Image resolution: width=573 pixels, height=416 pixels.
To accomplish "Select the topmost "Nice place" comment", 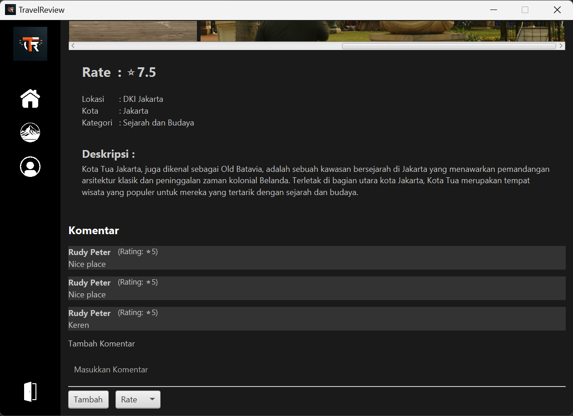I will 317,258.
